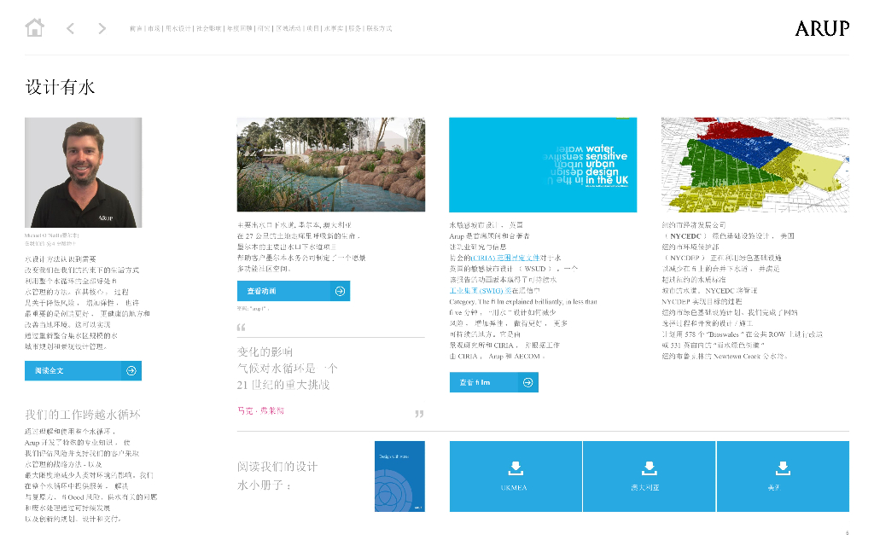Select 用水设计 in the top navigation
Image resolution: width=874 pixels, height=546 pixels.
[178, 28]
